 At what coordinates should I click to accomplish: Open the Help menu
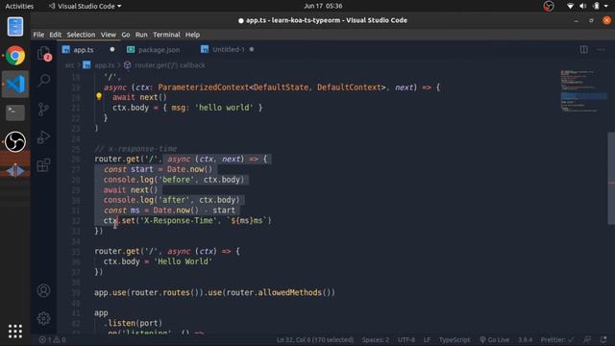point(192,35)
